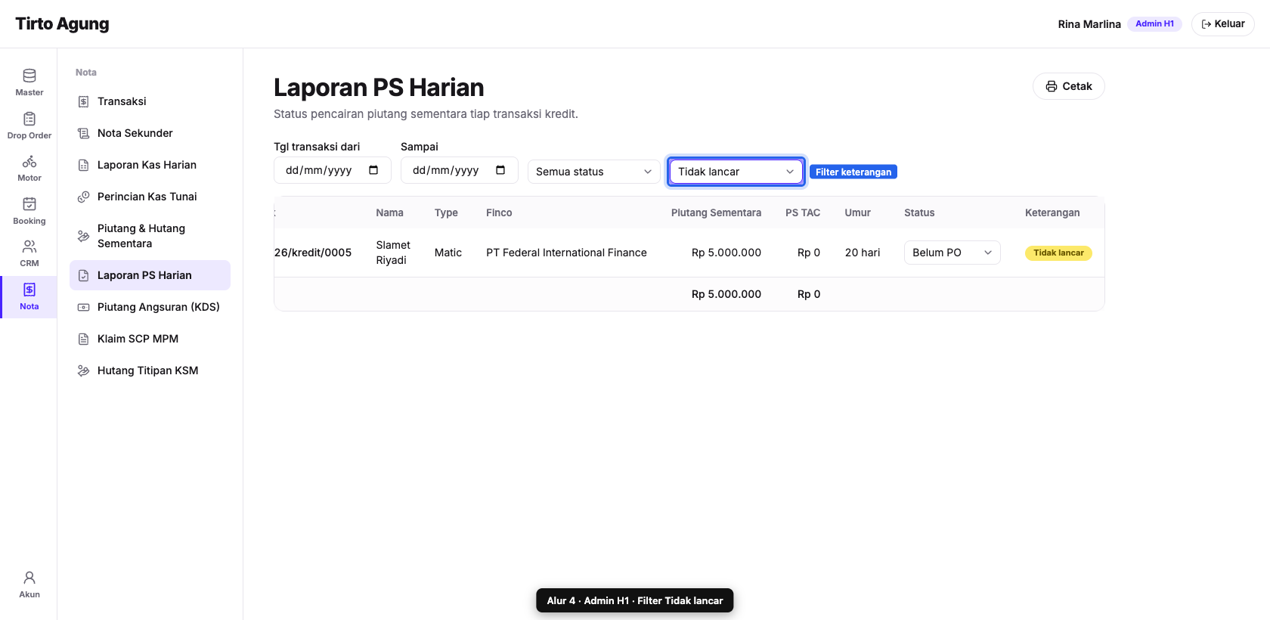This screenshot has height=620, width=1270.
Task: Click the Rina Marlina user name
Action: [1089, 24]
